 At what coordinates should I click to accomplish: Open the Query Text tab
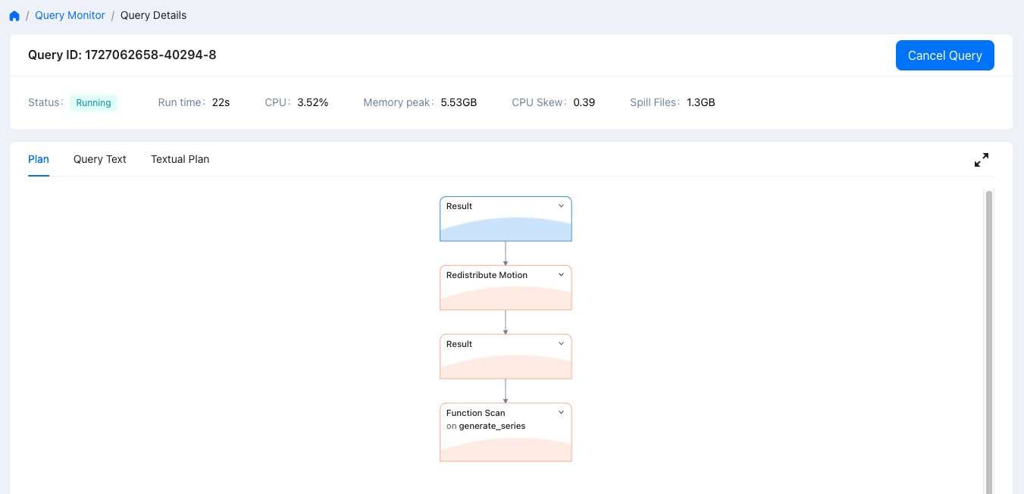coord(99,159)
